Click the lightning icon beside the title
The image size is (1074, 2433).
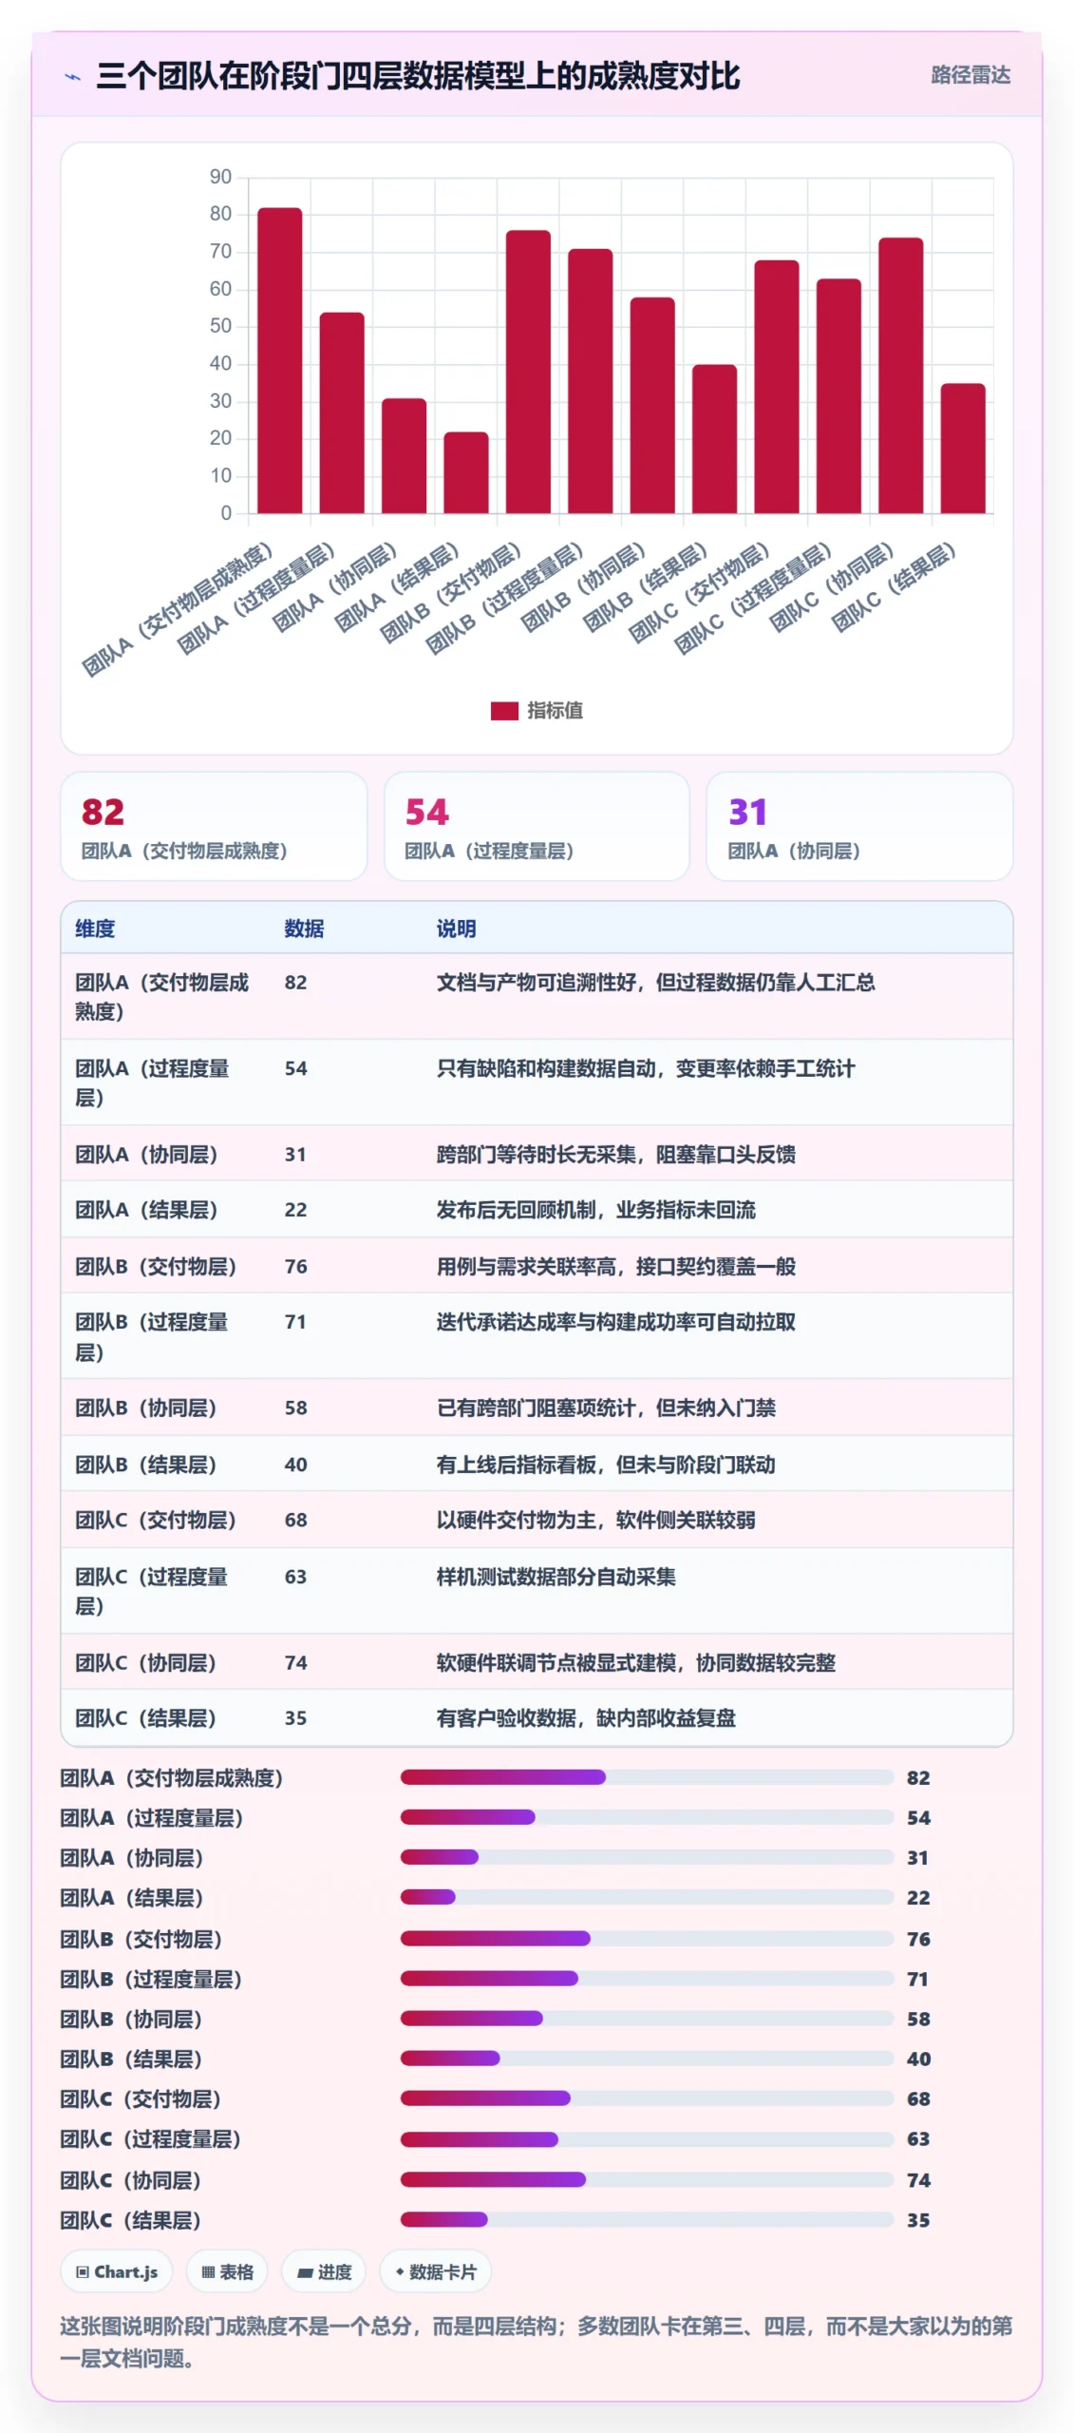72,77
